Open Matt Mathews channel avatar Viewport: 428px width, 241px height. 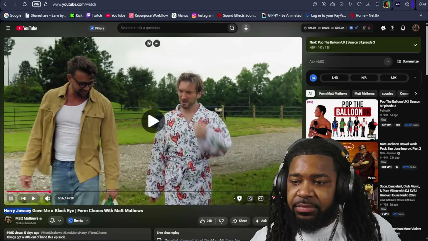click(x=8, y=220)
